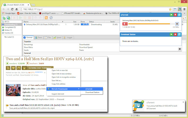Open the uTorrent WebUI settings gear icon
Image resolution: width=188 pixels, height=118 pixels.
point(51,18)
